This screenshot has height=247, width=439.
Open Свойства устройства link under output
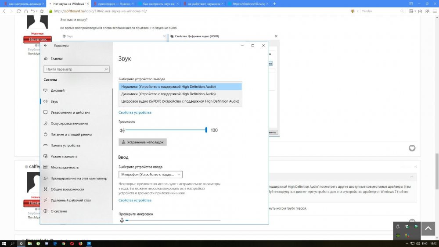tap(135, 112)
